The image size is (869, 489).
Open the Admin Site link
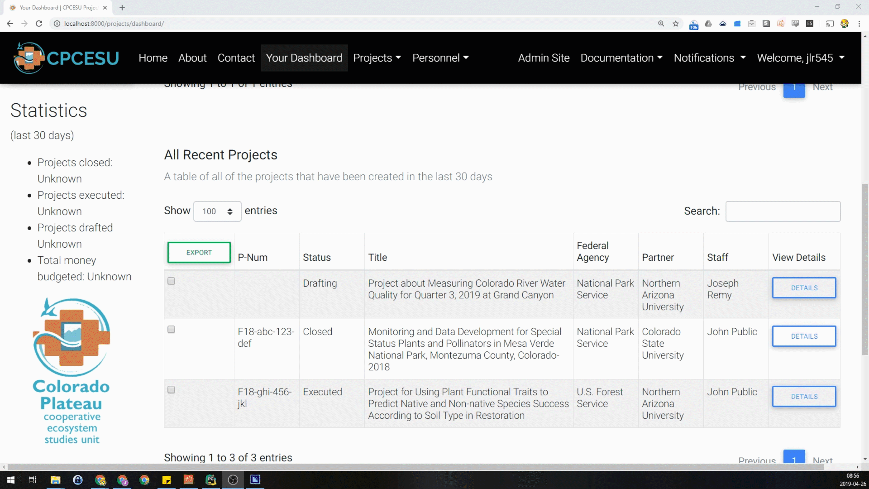coord(544,58)
